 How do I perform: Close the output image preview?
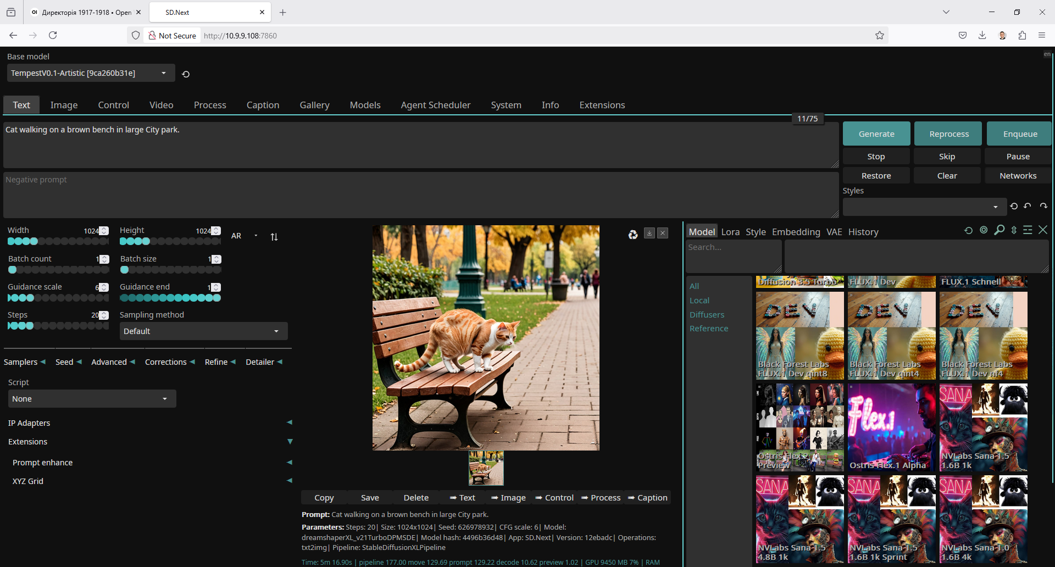coord(663,234)
